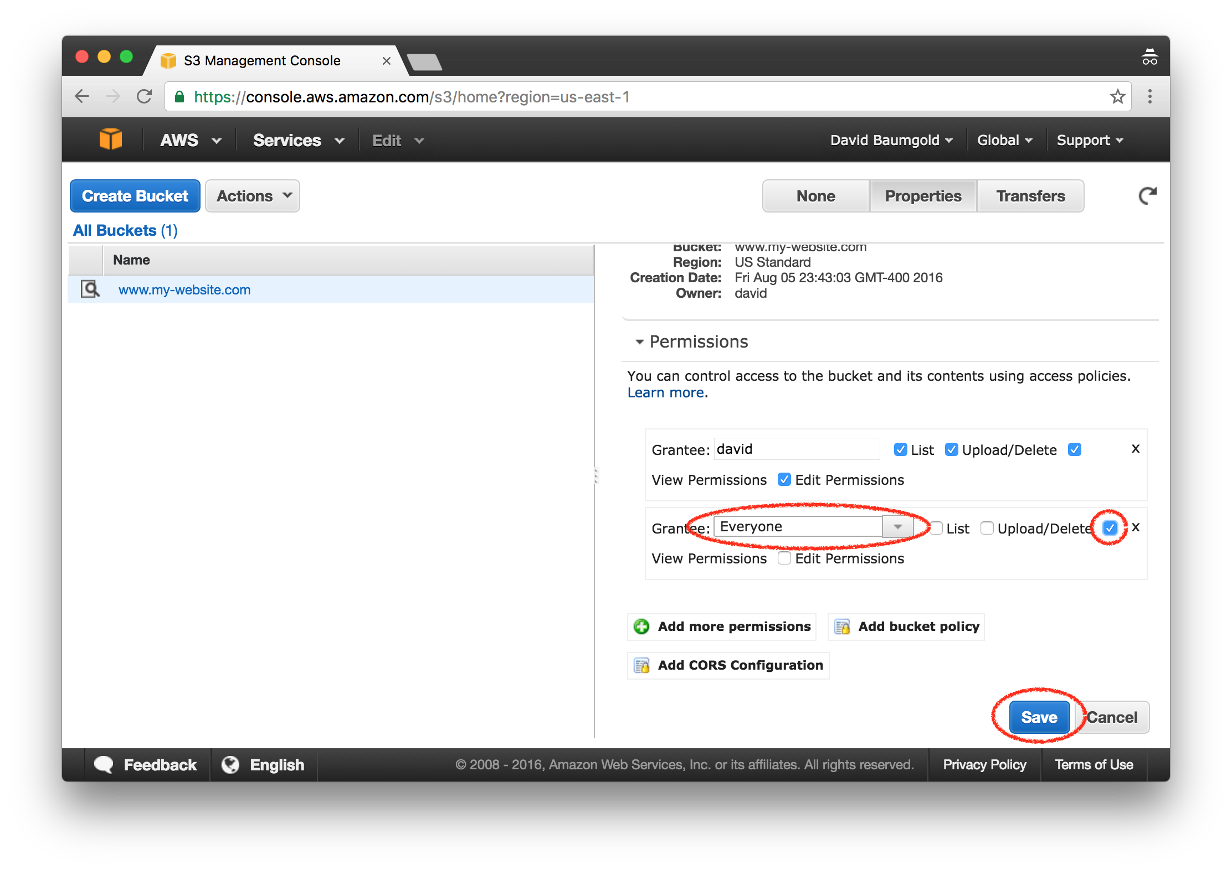Click the green plus Add more permissions icon
Image resolution: width=1232 pixels, height=870 pixels.
(641, 626)
